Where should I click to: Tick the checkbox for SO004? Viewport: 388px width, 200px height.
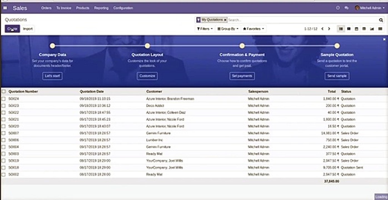(x=4, y=147)
